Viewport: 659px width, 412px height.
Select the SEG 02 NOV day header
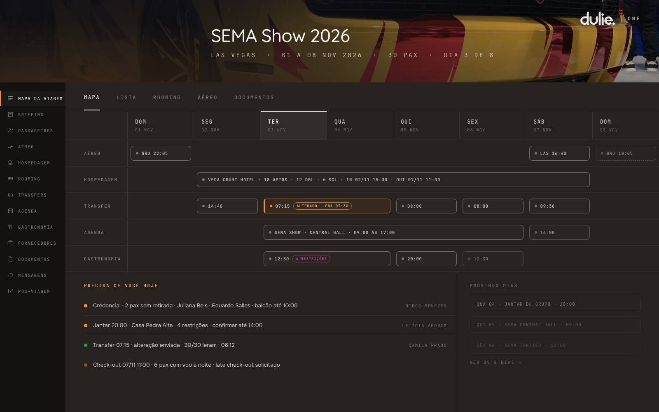click(x=227, y=126)
